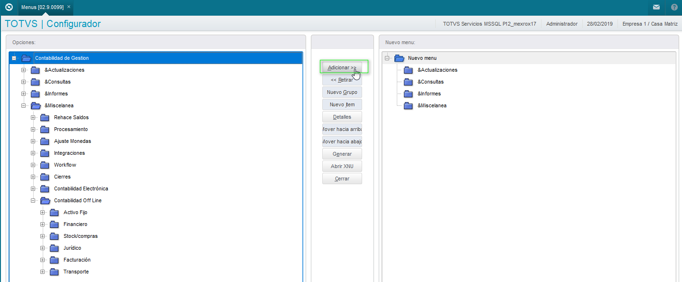The image size is (682, 282).
Task: Close the Menus [02.9.0099] tab
Action: click(69, 7)
